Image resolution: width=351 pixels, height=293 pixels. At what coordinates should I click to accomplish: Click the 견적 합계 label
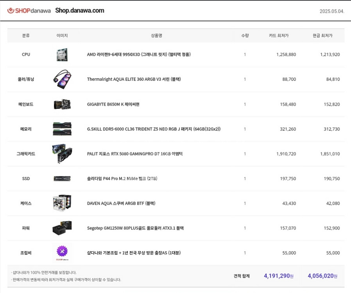[x=242, y=276]
